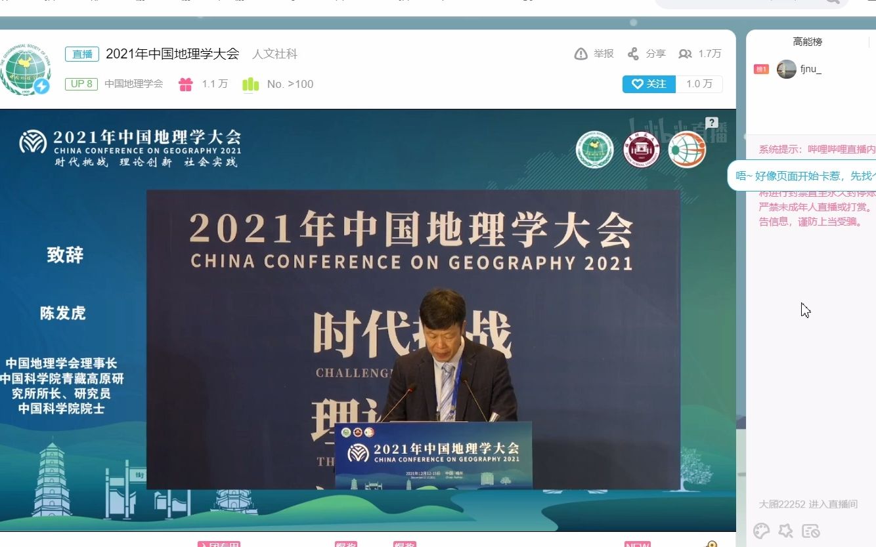Open the 人文社科 category link
Screen dimensions: 876x547
(274, 54)
